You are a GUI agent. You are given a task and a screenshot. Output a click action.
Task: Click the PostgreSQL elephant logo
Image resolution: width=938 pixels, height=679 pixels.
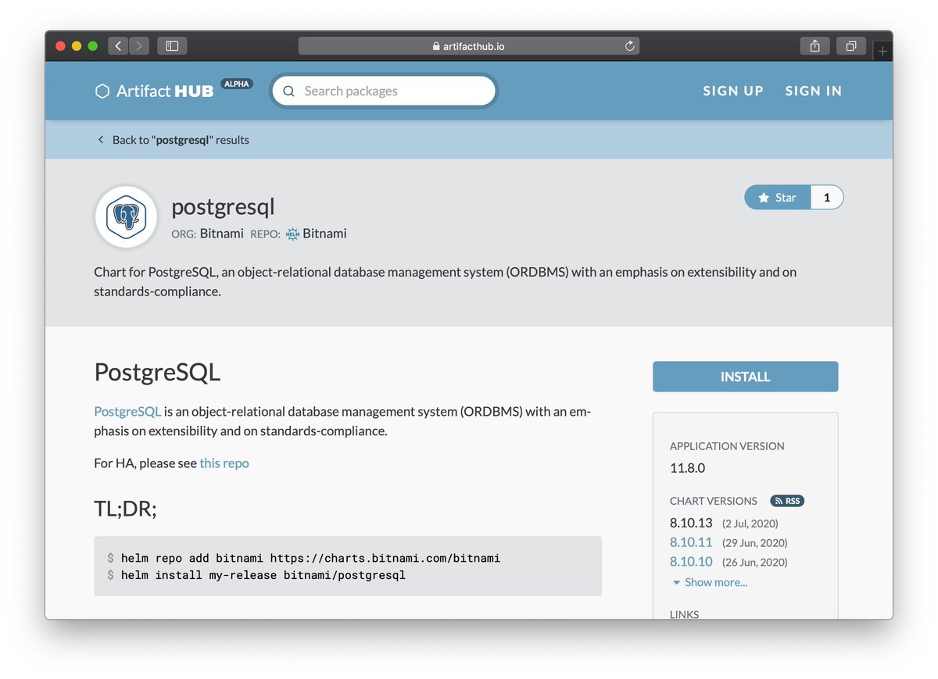click(x=127, y=216)
